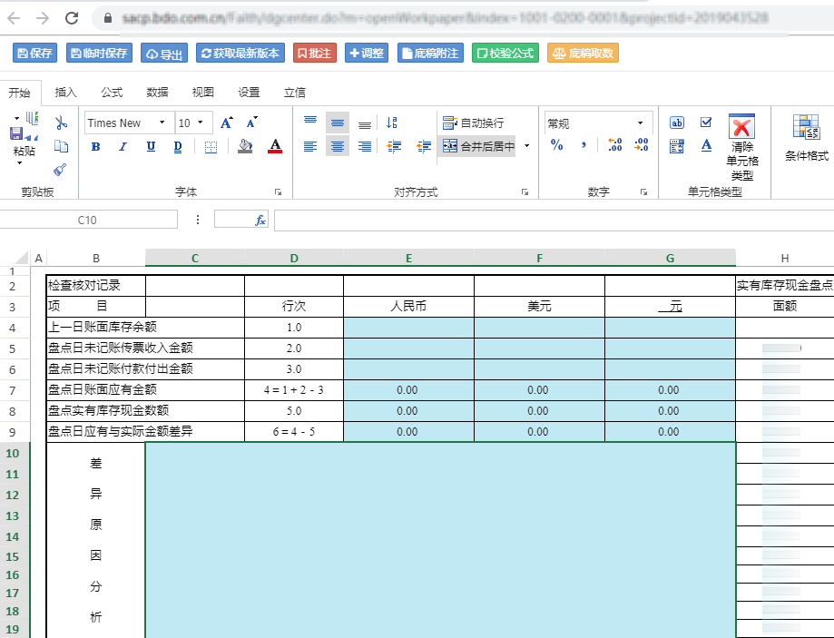
Task: Set the cell type to checkbox
Action: [706, 123]
